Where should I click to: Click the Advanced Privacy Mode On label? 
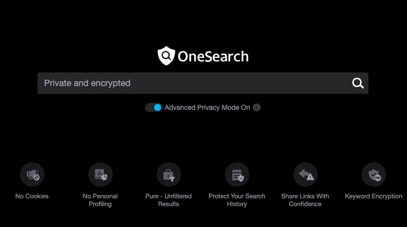(x=207, y=107)
